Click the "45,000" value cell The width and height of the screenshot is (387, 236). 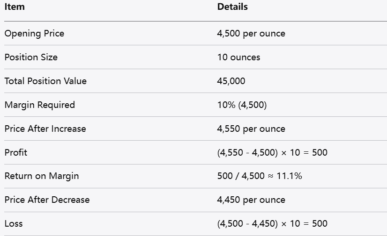[x=231, y=81]
